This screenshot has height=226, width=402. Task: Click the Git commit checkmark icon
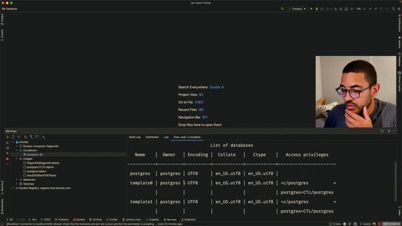[x=370, y=9]
